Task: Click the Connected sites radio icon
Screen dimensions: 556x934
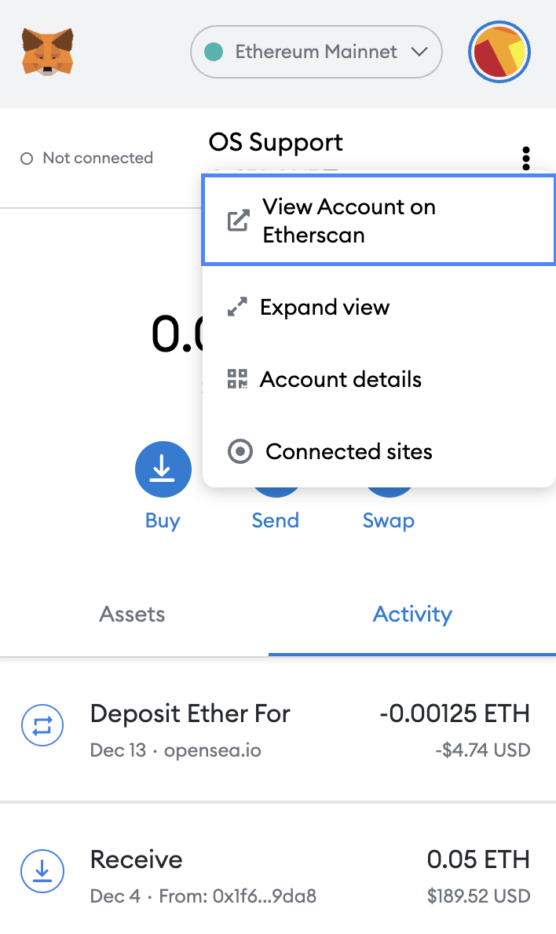Action: (240, 451)
